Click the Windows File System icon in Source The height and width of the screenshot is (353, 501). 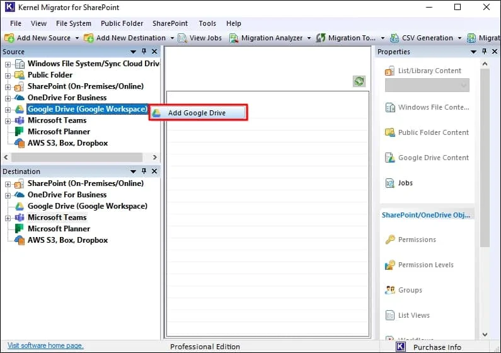(x=20, y=64)
